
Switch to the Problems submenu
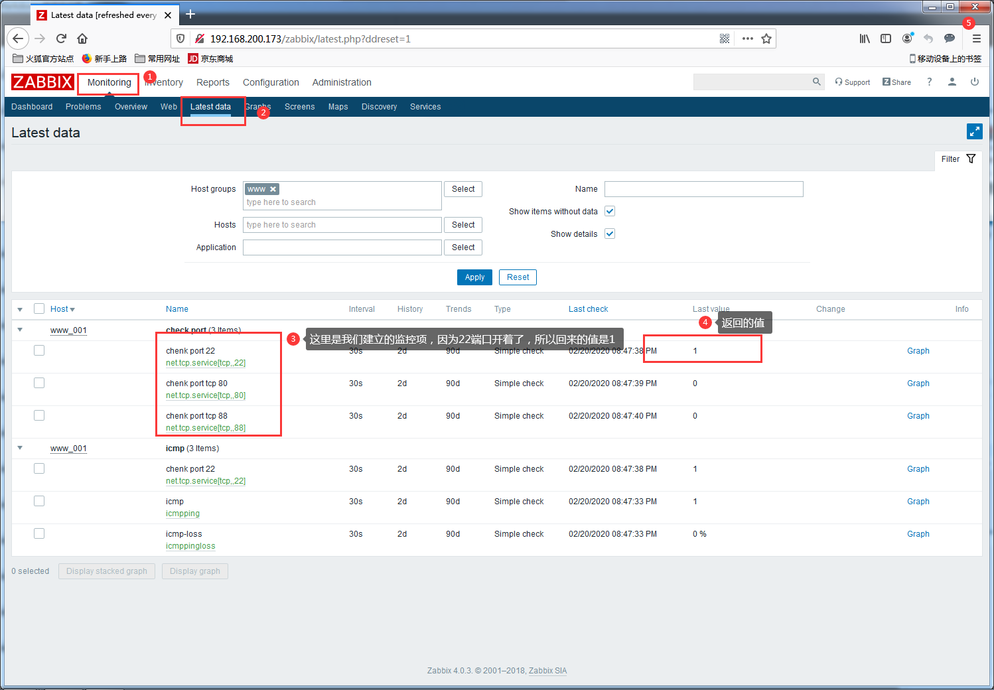click(x=84, y=107)
